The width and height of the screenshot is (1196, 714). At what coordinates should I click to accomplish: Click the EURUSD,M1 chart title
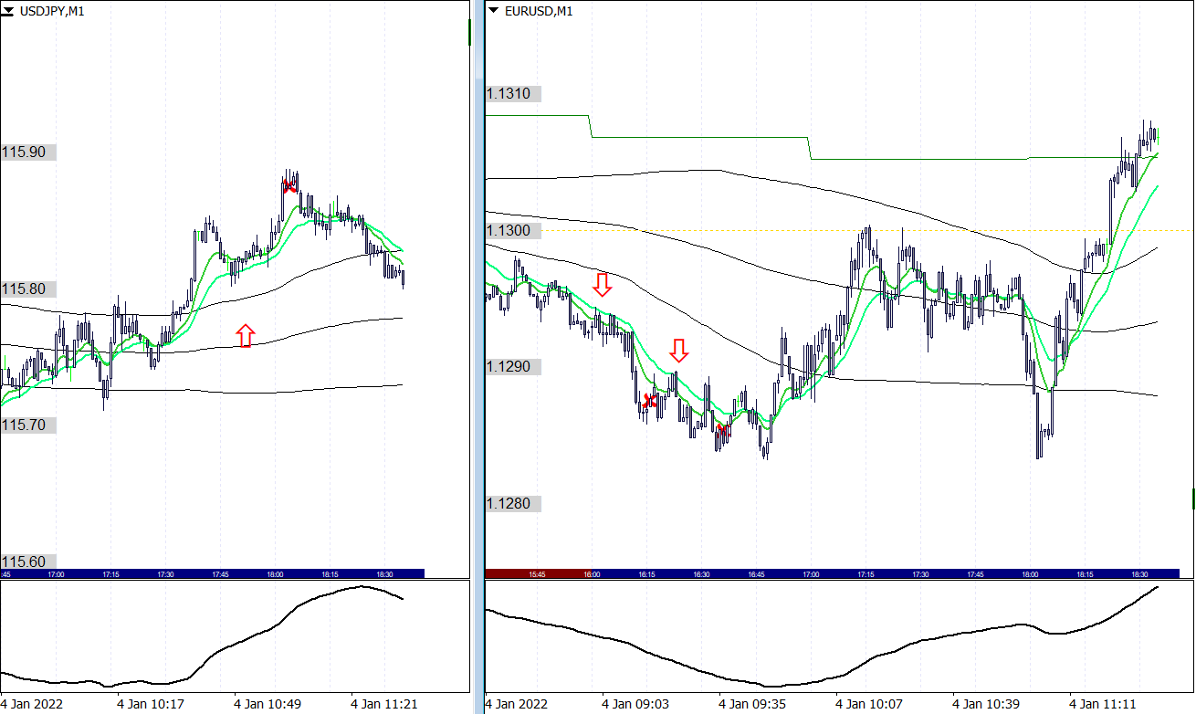point(539,11)
